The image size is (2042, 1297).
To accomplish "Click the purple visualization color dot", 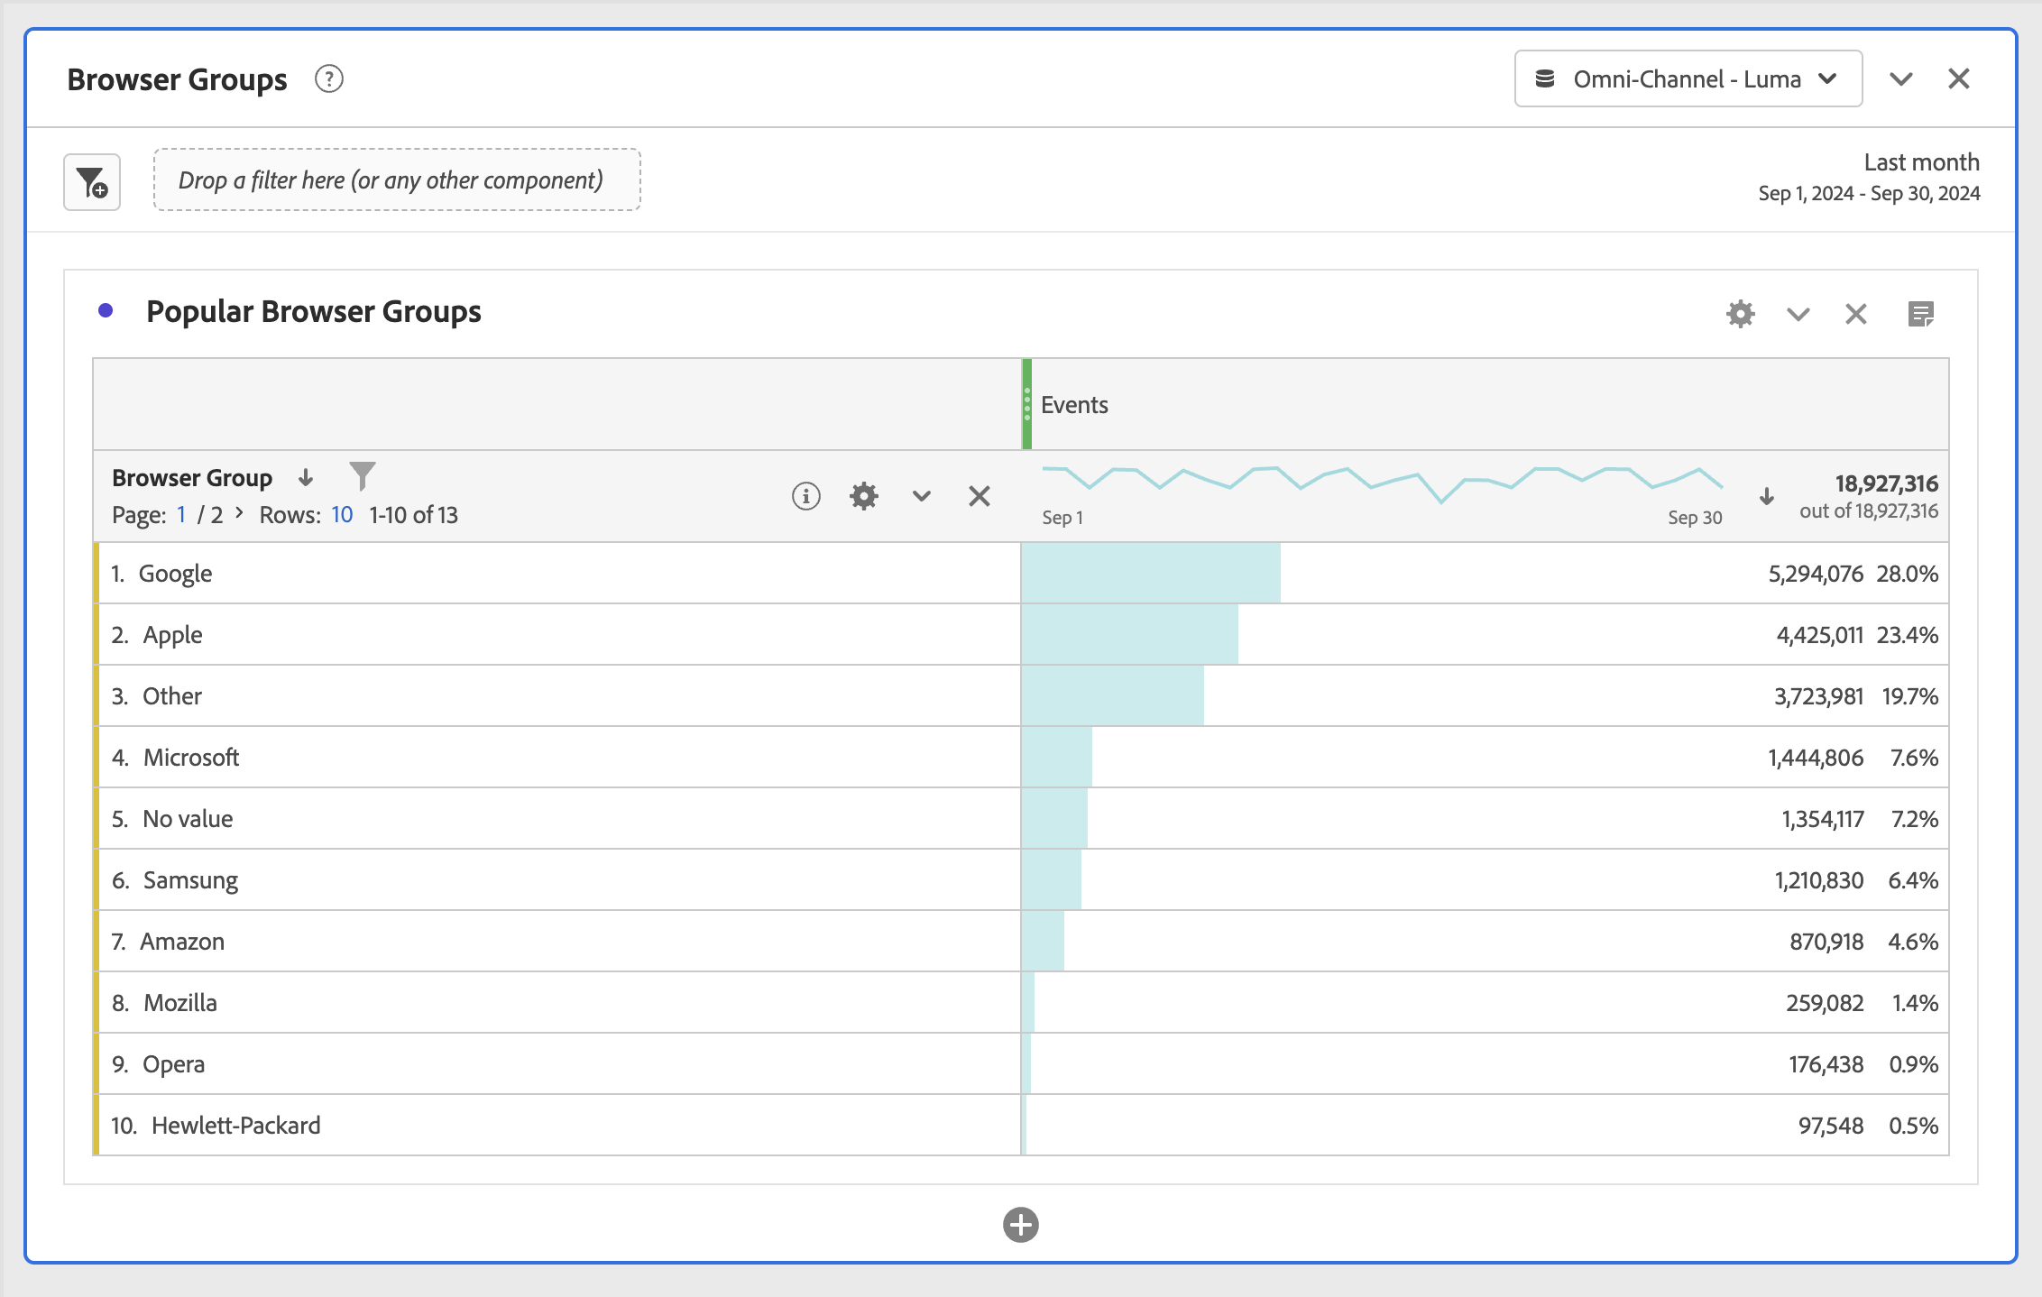I will coord(106,311).
